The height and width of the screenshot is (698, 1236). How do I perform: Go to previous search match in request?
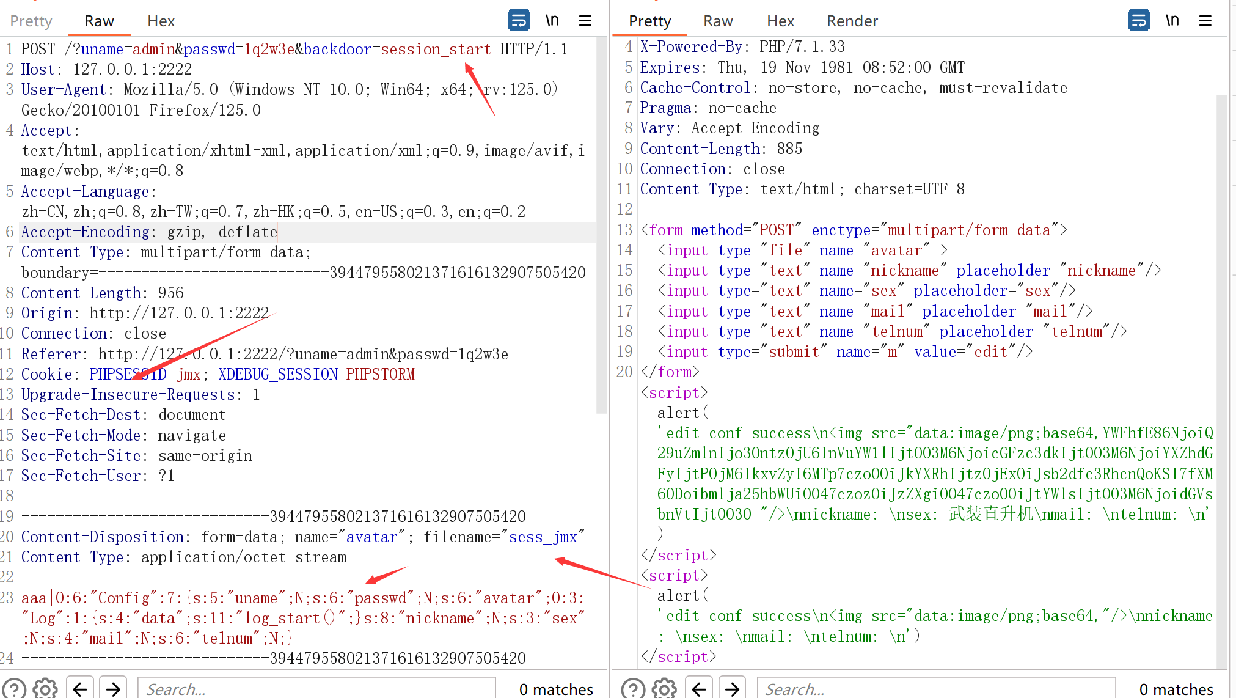[80, 689]
